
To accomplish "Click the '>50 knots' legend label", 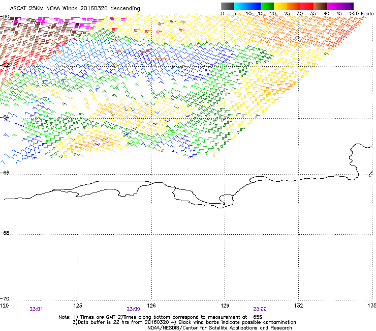I will click(361, 14).
